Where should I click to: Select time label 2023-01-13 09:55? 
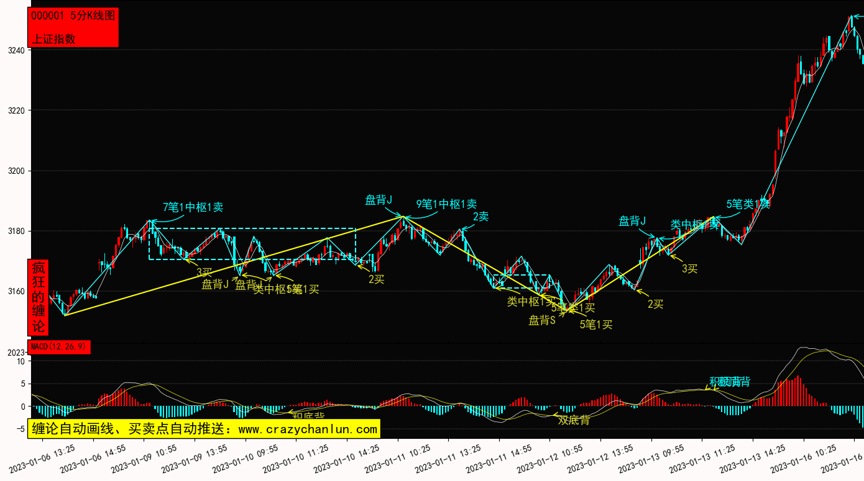click(652, 458)
